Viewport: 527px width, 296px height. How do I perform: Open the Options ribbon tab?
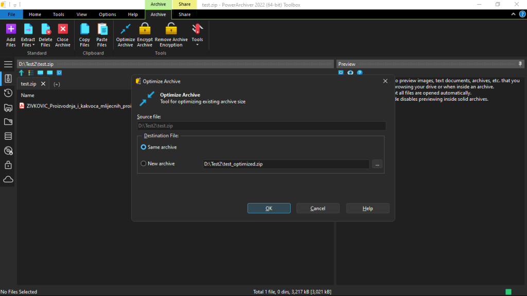[107, 14]
